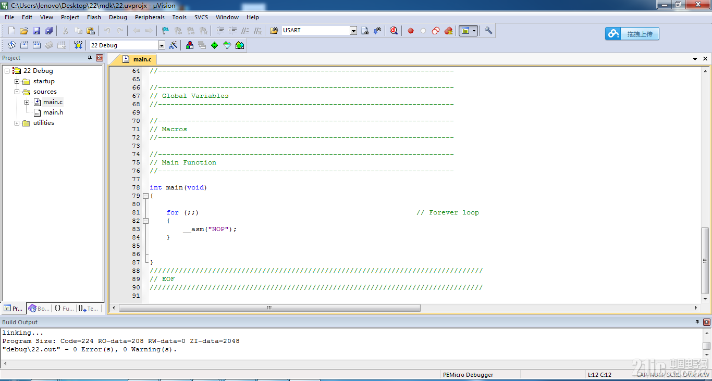Viewport: 712px width, 381px height.
Task: Open the window layout dropdown arrow
Action: [x=474, y=31]
